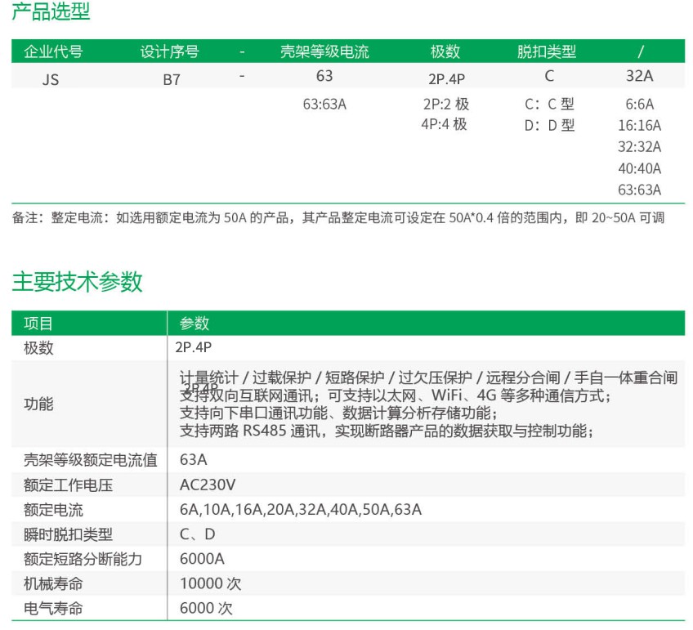Click the 4P:4 极 pole option

(445, 124)
